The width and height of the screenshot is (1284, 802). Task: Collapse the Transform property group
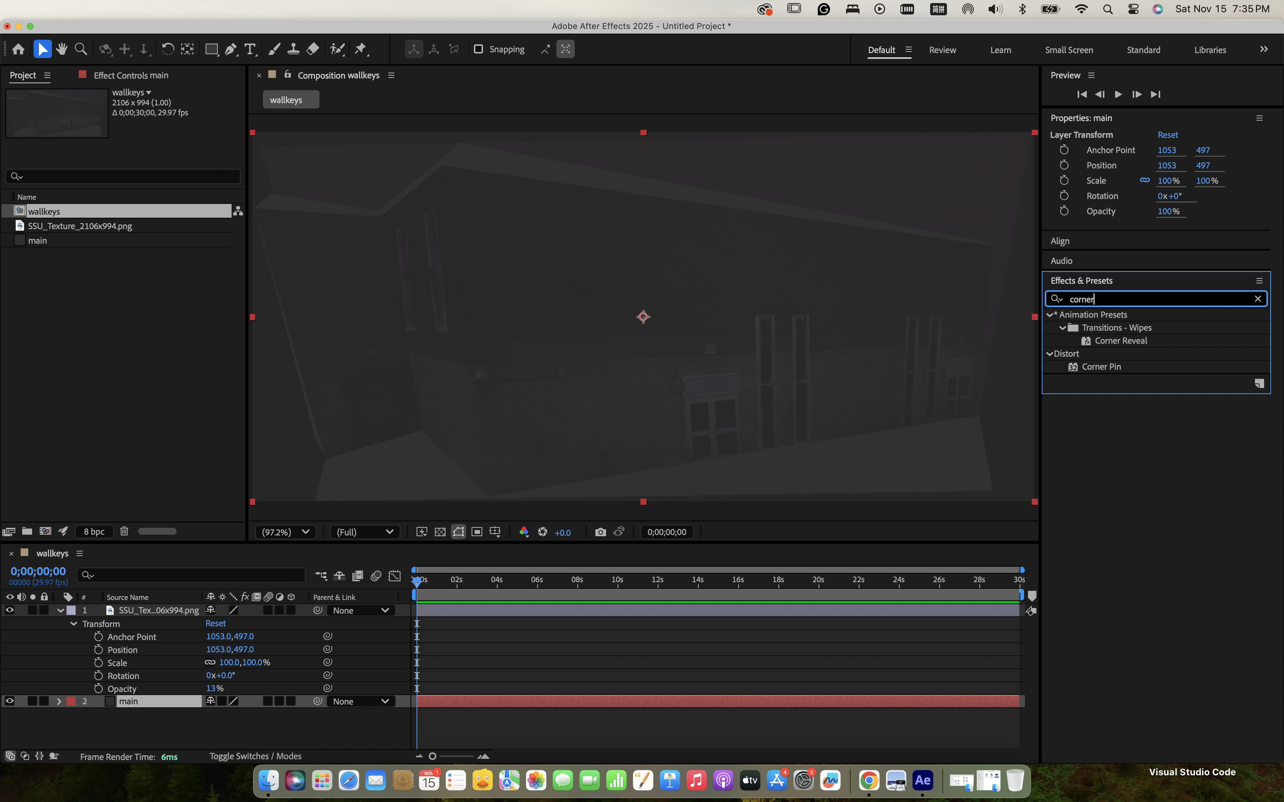pyautogui.click(x=74, y=624)
